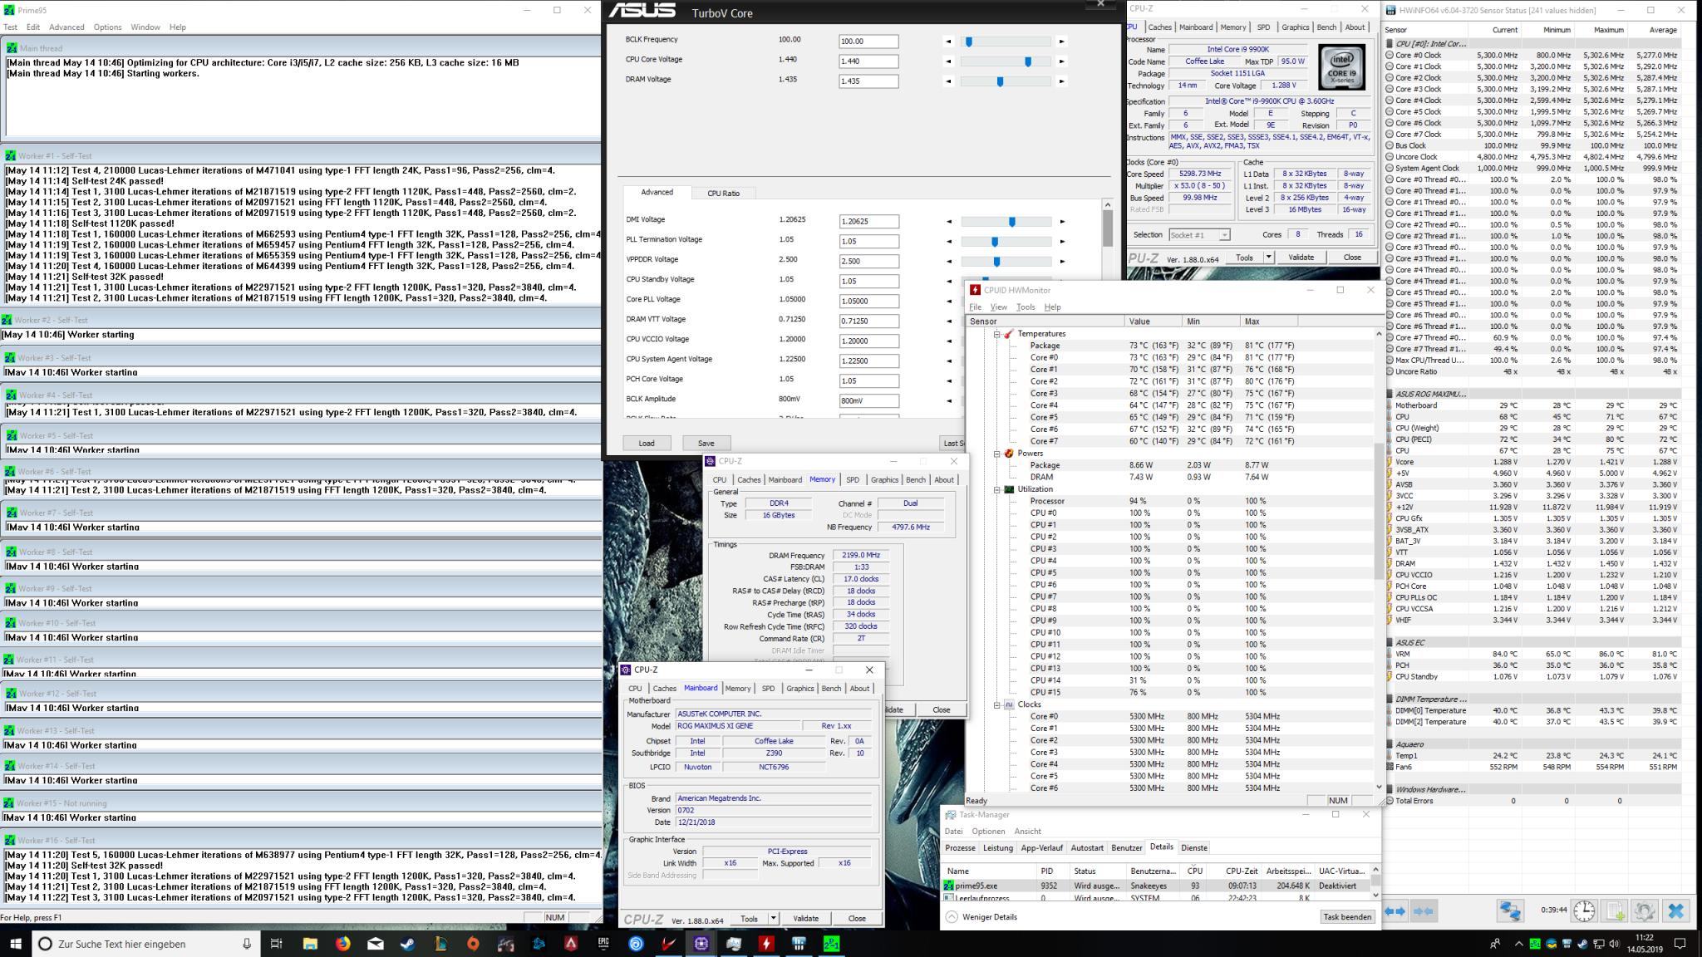Click Prime95 green taskbar icon
Screen dimensions: 1702x957
[831, 944]
